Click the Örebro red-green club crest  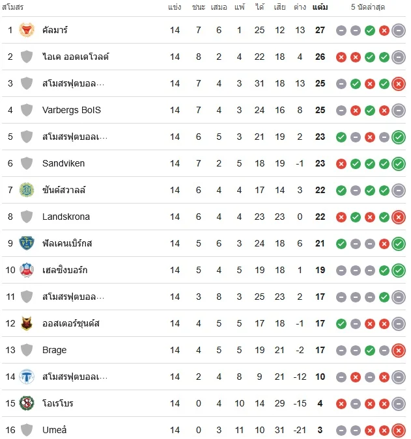tap(27, 403)
